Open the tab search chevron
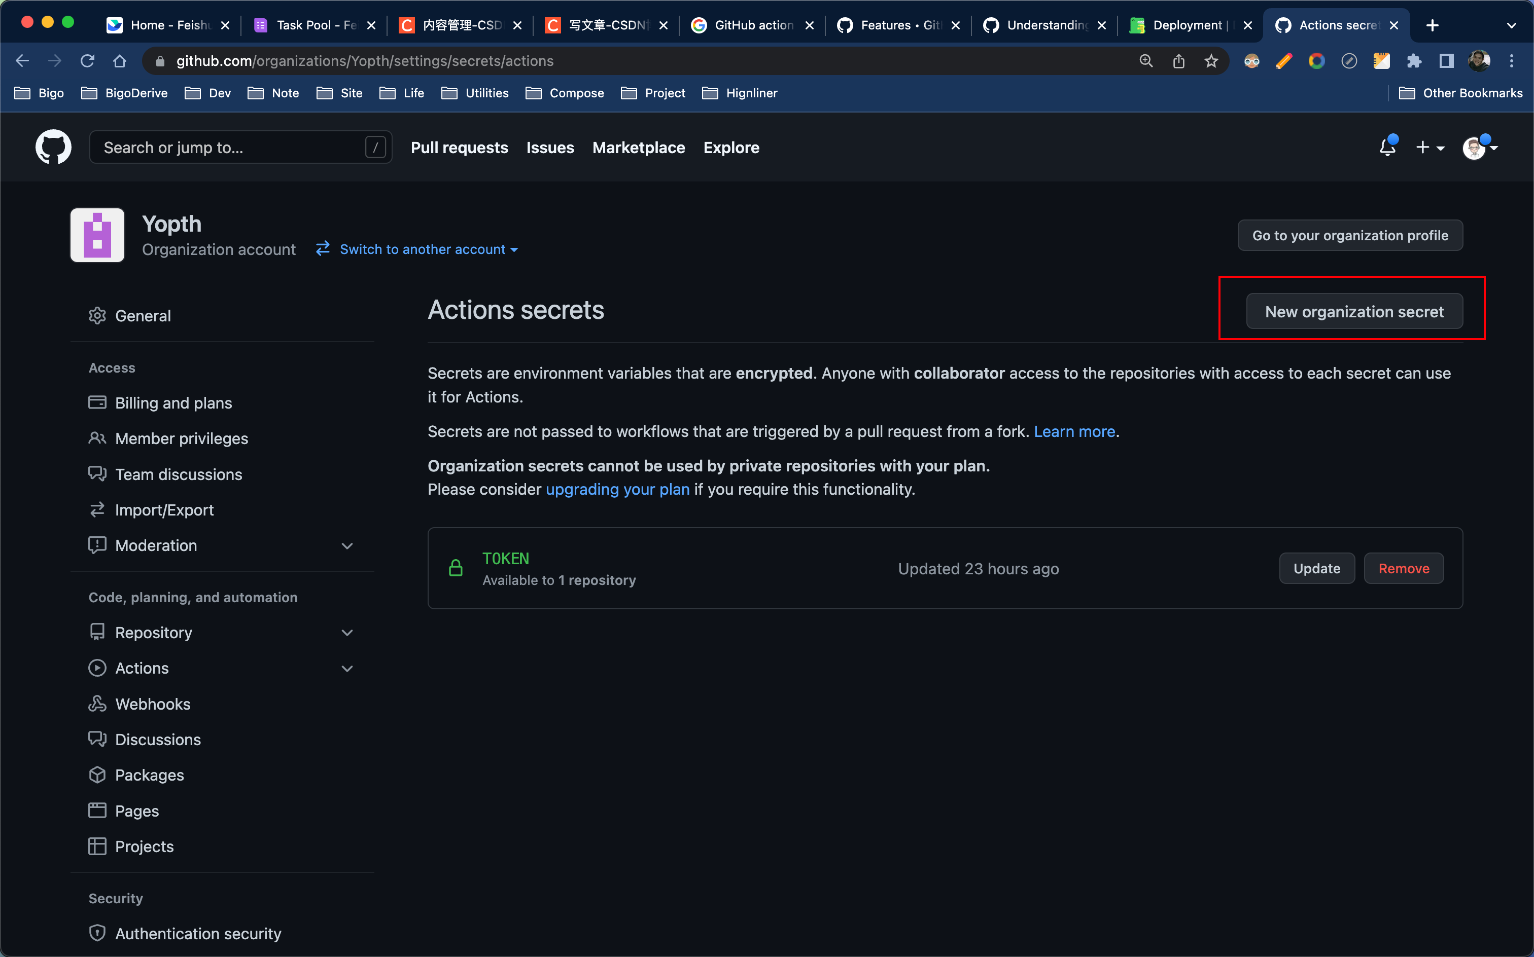The image size is (1534, 957). [1511, 25]
